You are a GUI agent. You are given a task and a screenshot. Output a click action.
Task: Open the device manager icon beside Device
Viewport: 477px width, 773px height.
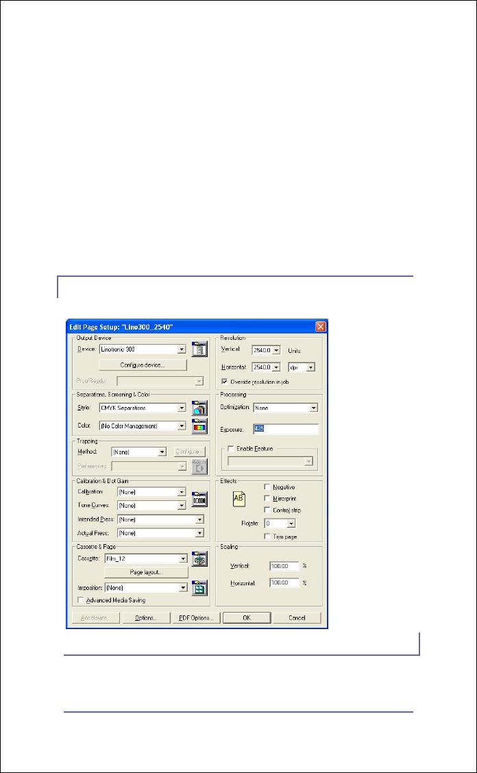pyautogui.click(x=199, y=349)
